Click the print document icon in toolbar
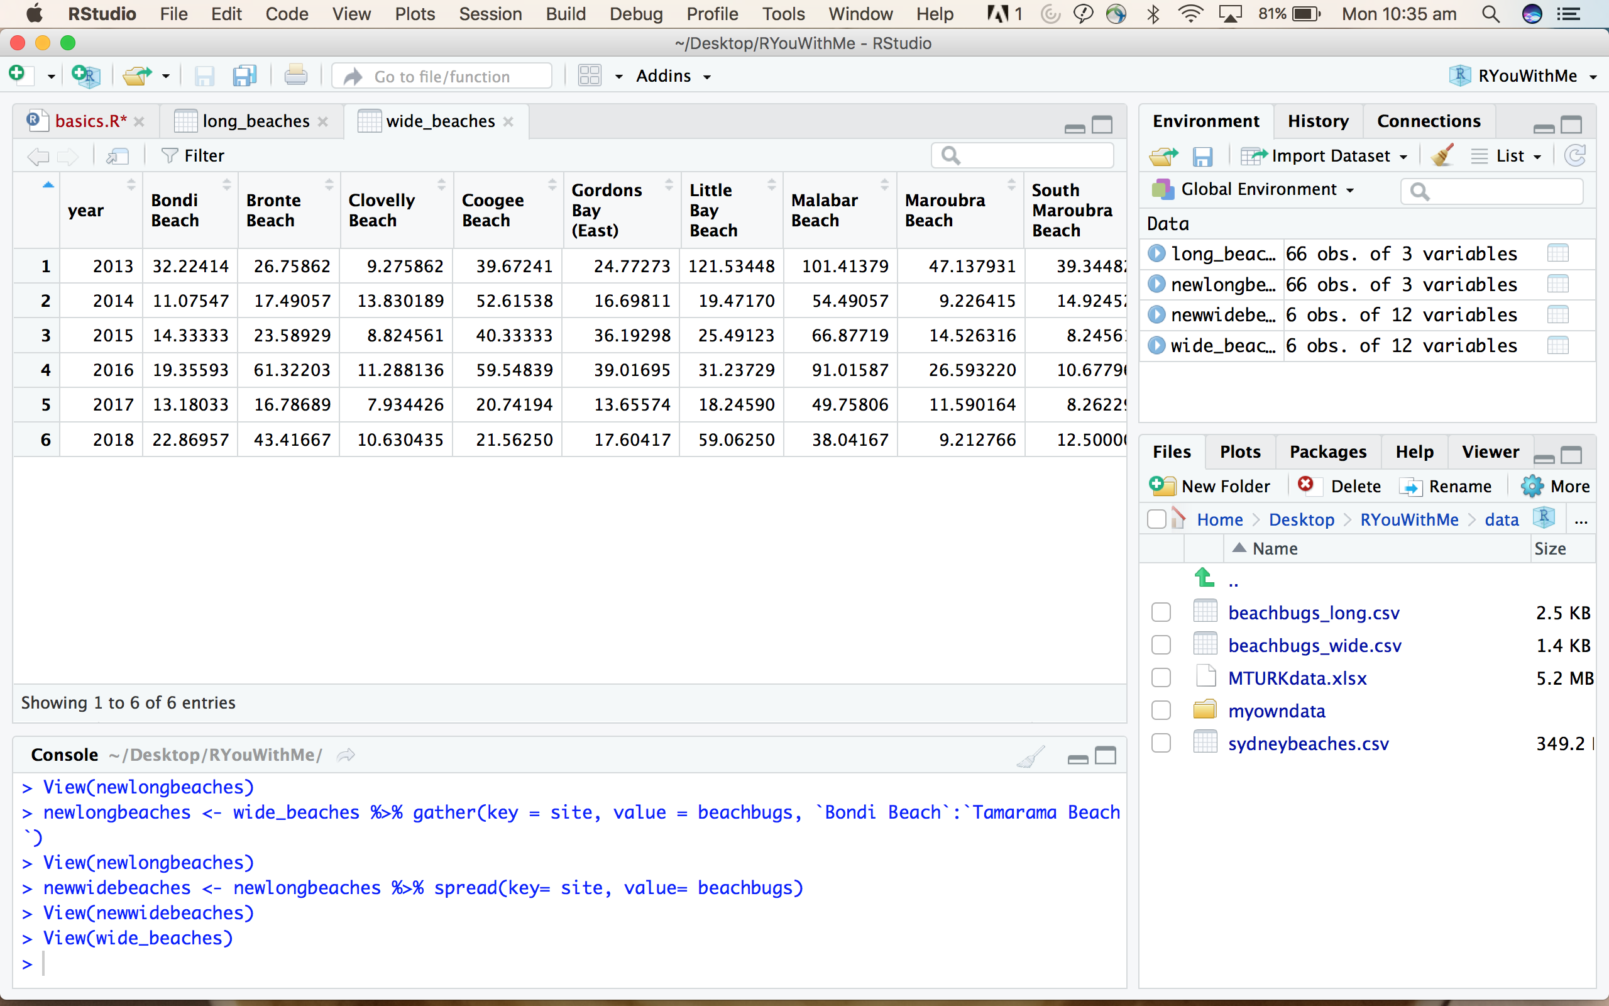The width and height of the screenshot is (1609, 1006). (295, 76)
